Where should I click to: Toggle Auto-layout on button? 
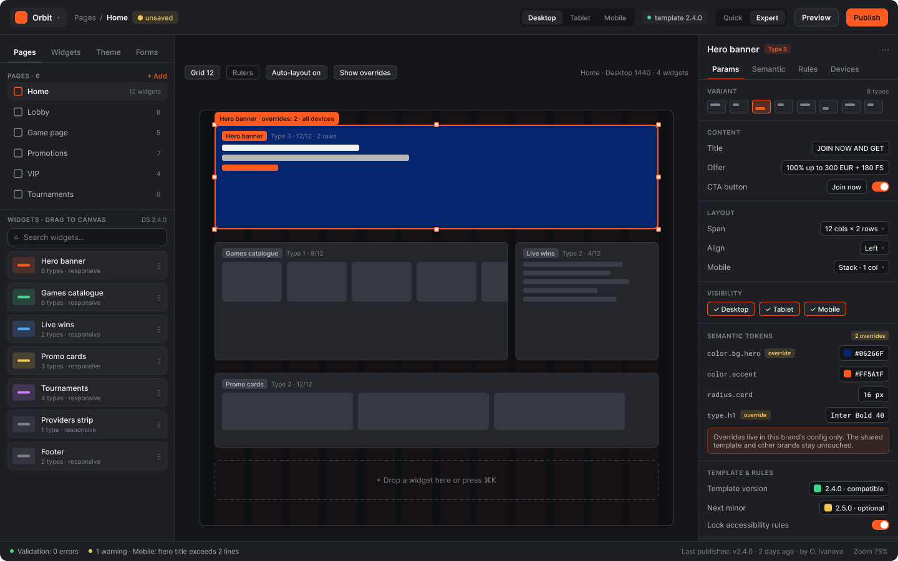point(296,73)
